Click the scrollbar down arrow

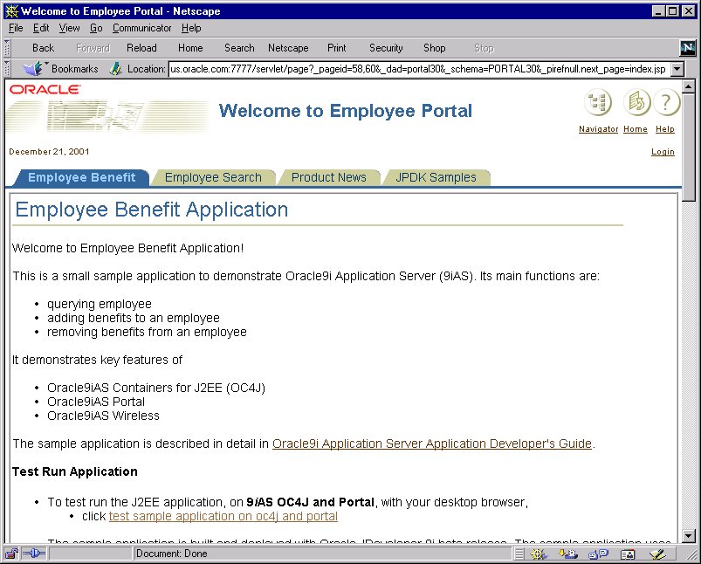point(689,535)
